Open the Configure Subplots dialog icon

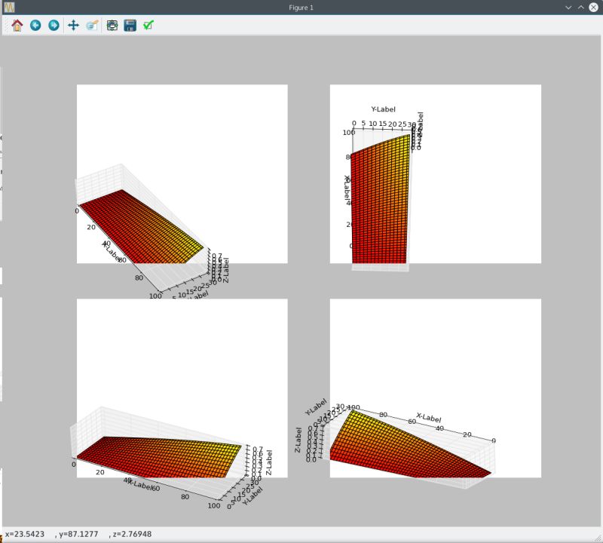(110, 25)
